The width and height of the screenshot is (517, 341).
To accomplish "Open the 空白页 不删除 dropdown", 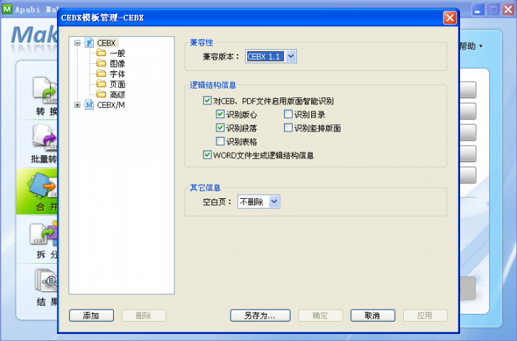I will (x=275, y=202).
